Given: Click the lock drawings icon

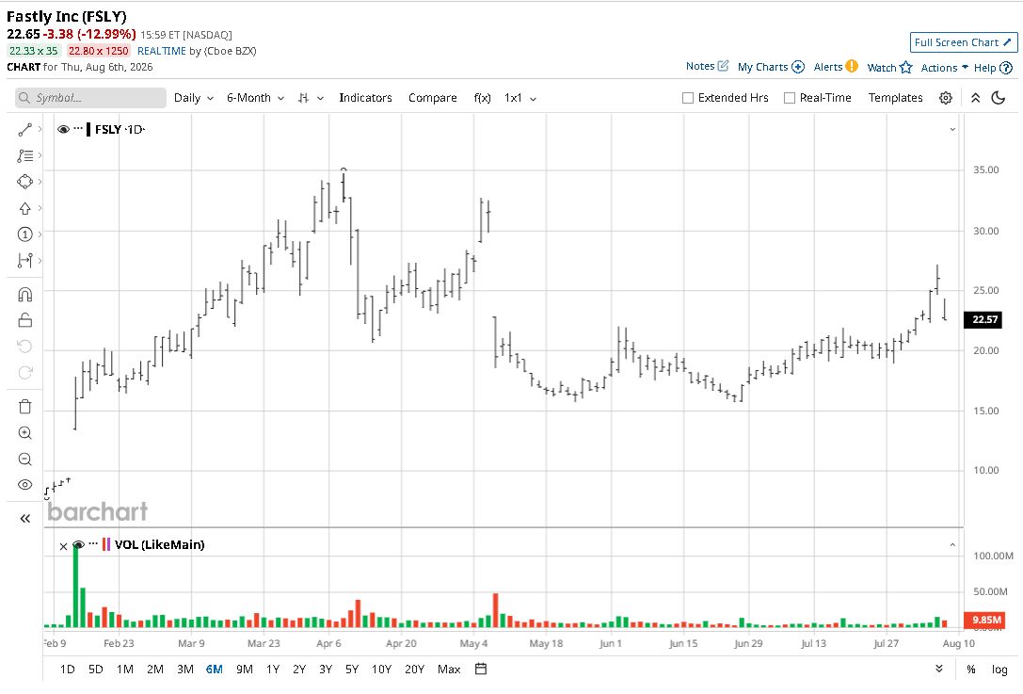Looking at the screenshot, I should [x=24, y=320].
